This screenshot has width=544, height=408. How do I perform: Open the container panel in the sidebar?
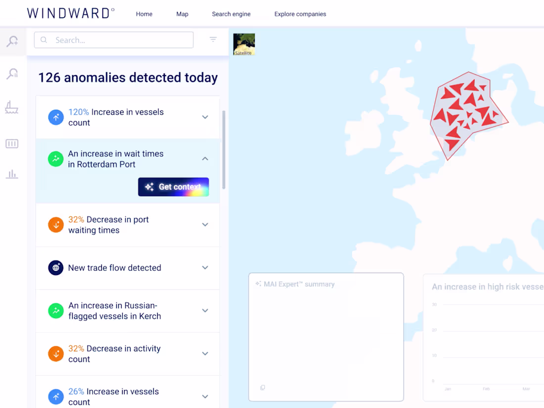pyautogui.click(x=12, y=143)
